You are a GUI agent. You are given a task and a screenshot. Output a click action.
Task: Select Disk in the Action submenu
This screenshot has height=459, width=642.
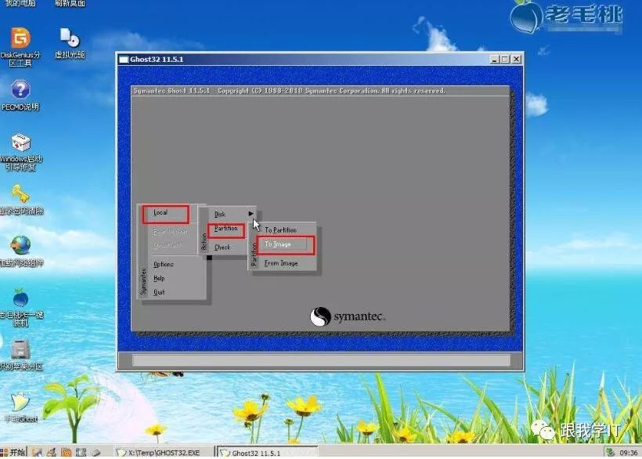tap(220, 214)
